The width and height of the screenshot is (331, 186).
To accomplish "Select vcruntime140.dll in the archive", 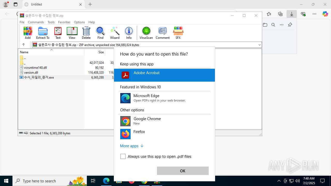I will pos(35,68).
